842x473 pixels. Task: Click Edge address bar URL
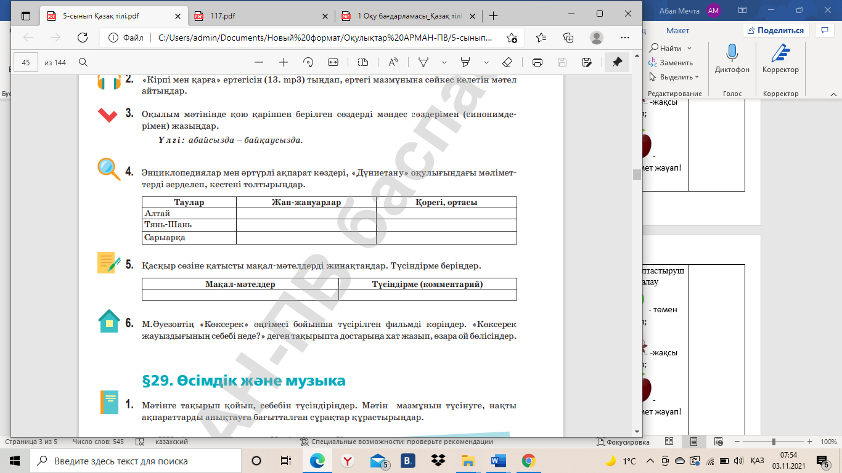[x=325, y=38]
